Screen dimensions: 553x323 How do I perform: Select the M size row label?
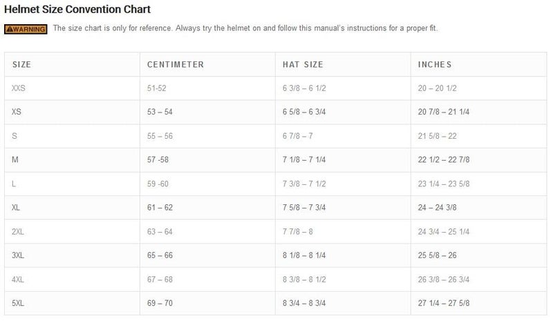15,159
